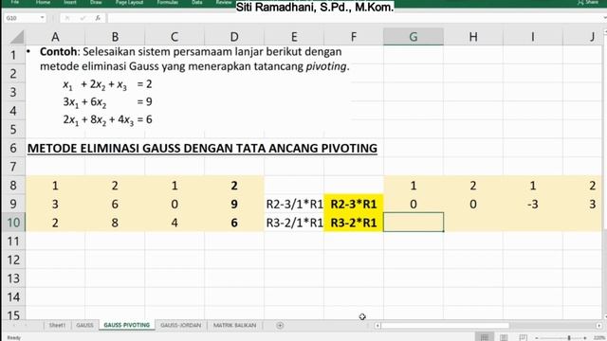Click cell F9 containing R2-3*R1

point(354,204)
